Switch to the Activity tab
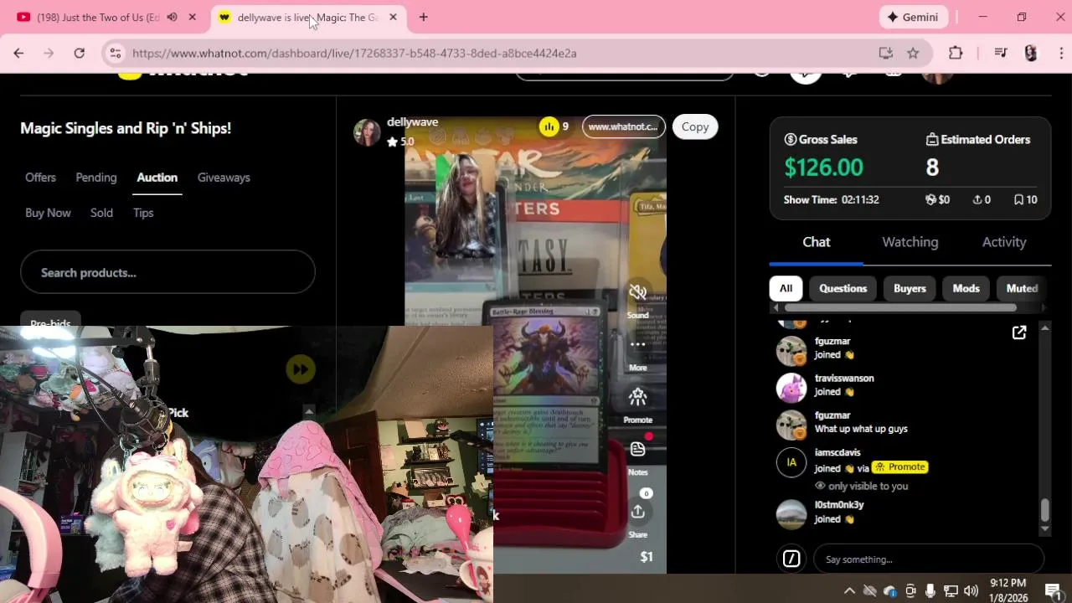The width and height of the screenshot is (1072, 603). click(1004, 242)
